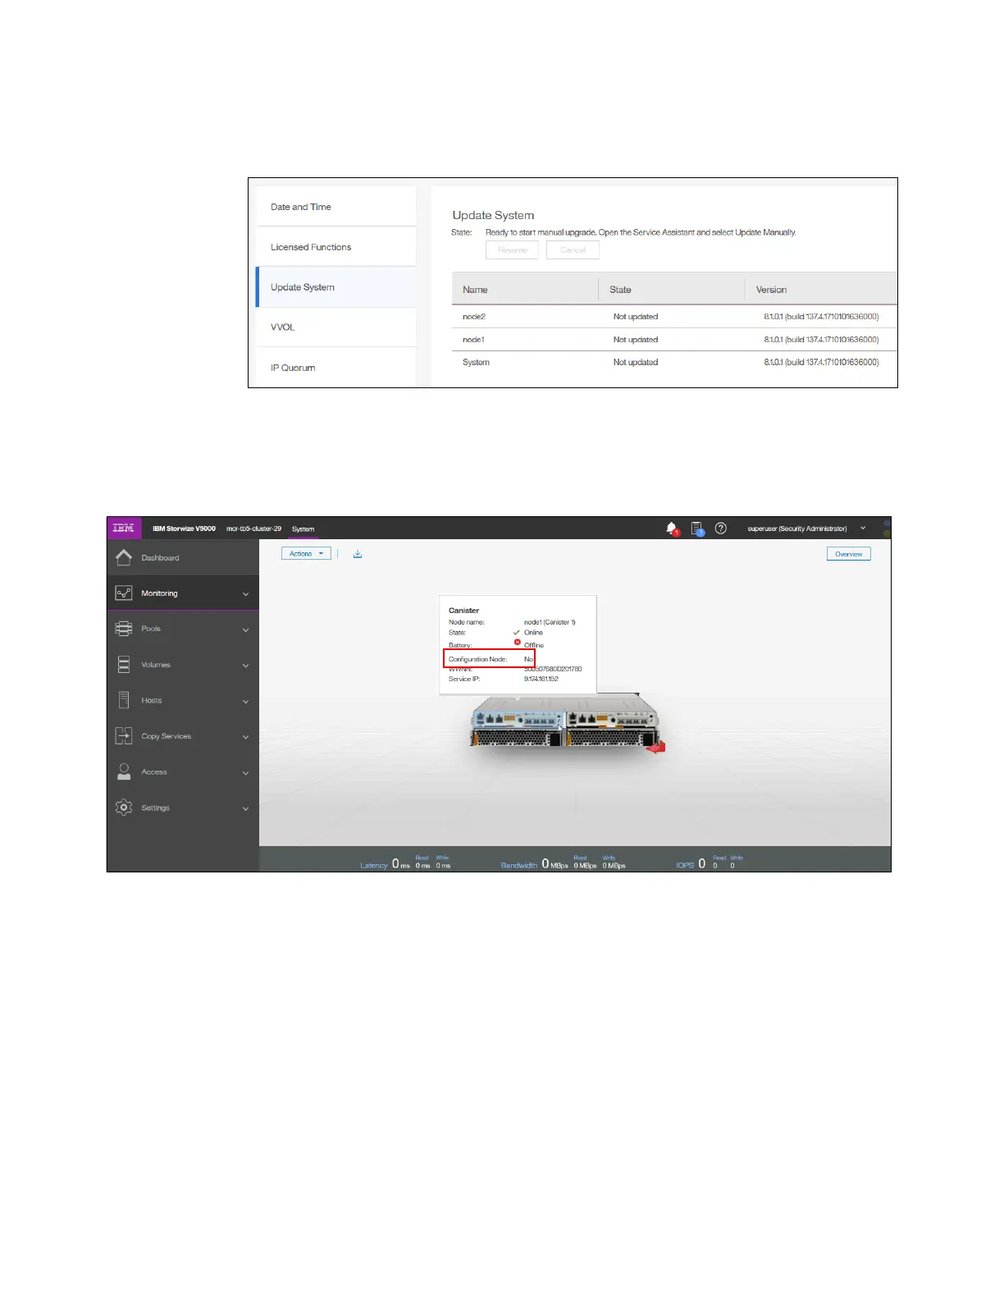Click the IOPS performance label
Screen dimensions: 1004x1300
pyautogui.click(x=685, y=865)
